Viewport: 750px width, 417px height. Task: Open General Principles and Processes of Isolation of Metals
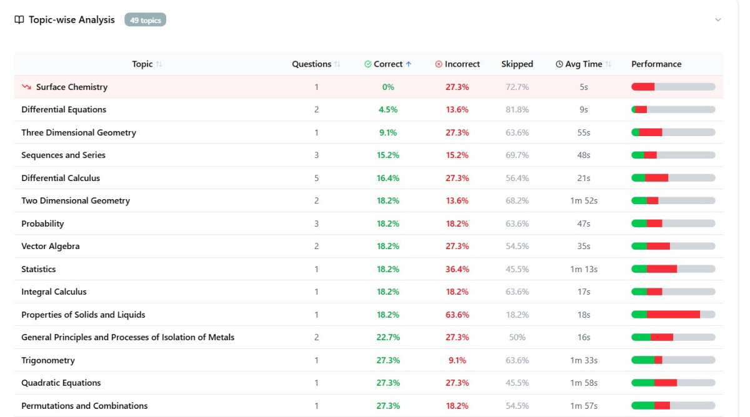[128, 338]
